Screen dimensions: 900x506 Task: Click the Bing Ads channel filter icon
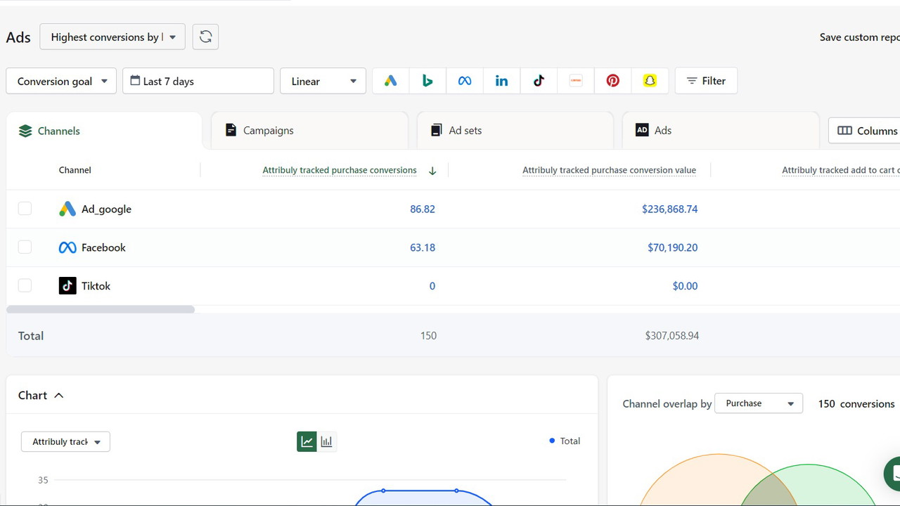(427, 81)
